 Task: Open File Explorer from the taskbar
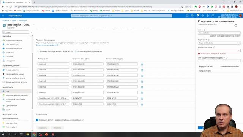coord(28,134)
